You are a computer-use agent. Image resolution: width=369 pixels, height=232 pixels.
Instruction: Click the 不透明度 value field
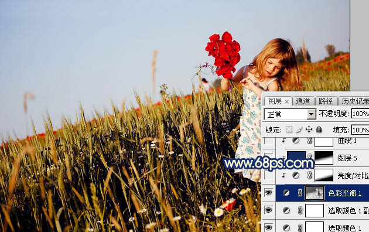[360, 114]
